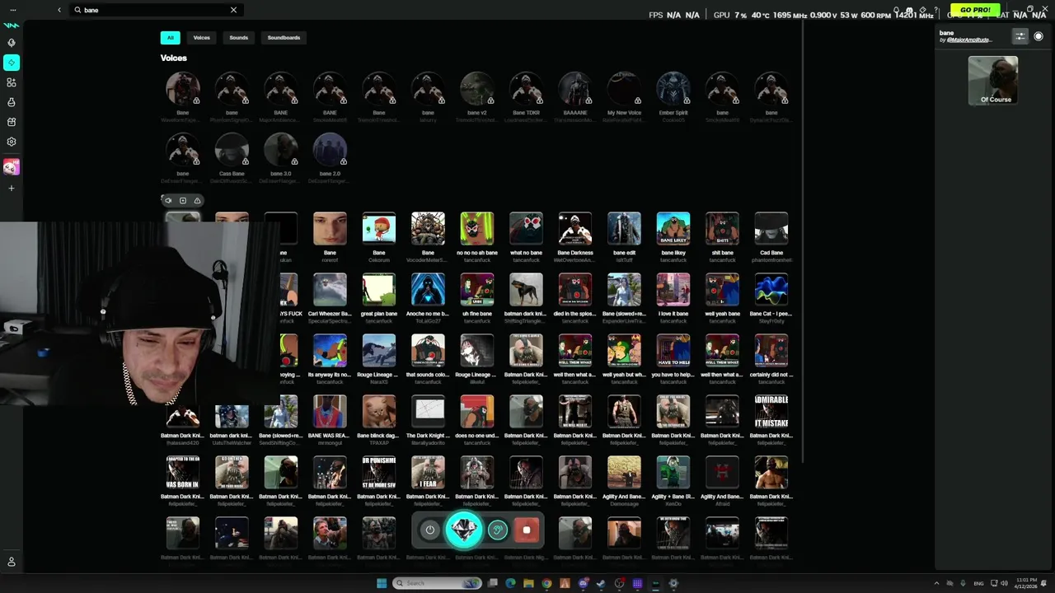
Task: Toggle the circular record button in right panel
Action: (1039, 36)
